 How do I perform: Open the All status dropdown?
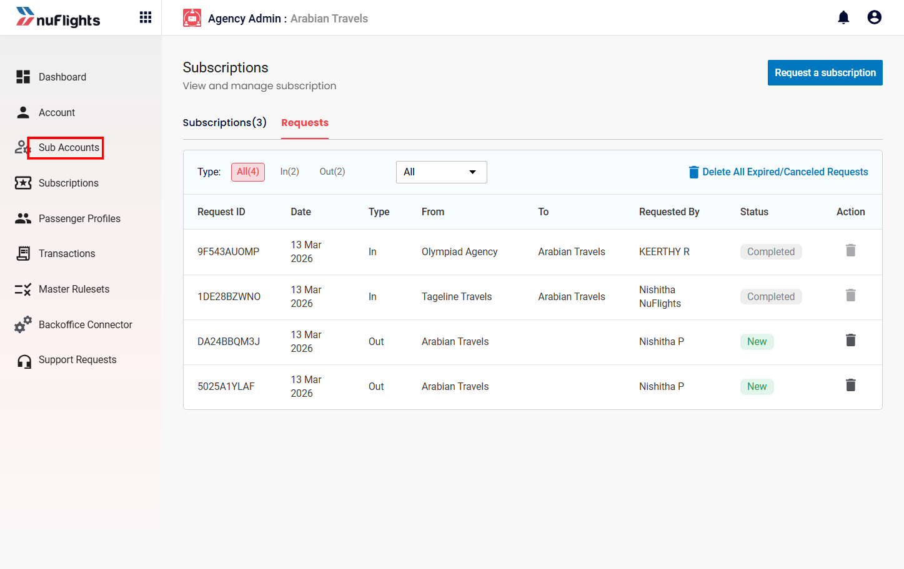pos(442,172)
